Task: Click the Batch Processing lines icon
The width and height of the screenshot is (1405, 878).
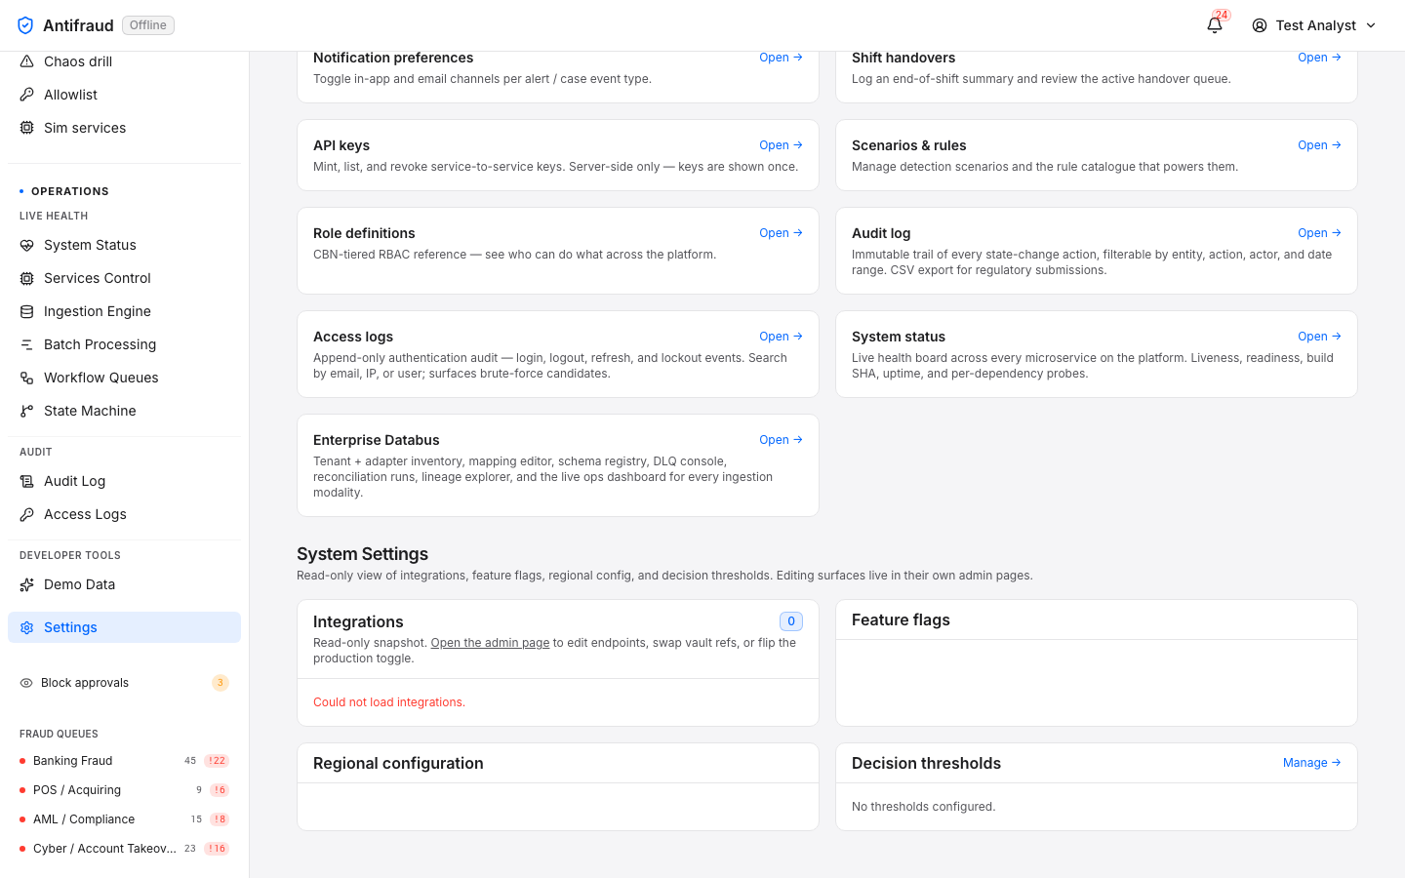Action: [27, 344]
